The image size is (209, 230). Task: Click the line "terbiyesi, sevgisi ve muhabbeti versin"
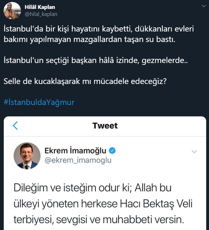point(98,220)
